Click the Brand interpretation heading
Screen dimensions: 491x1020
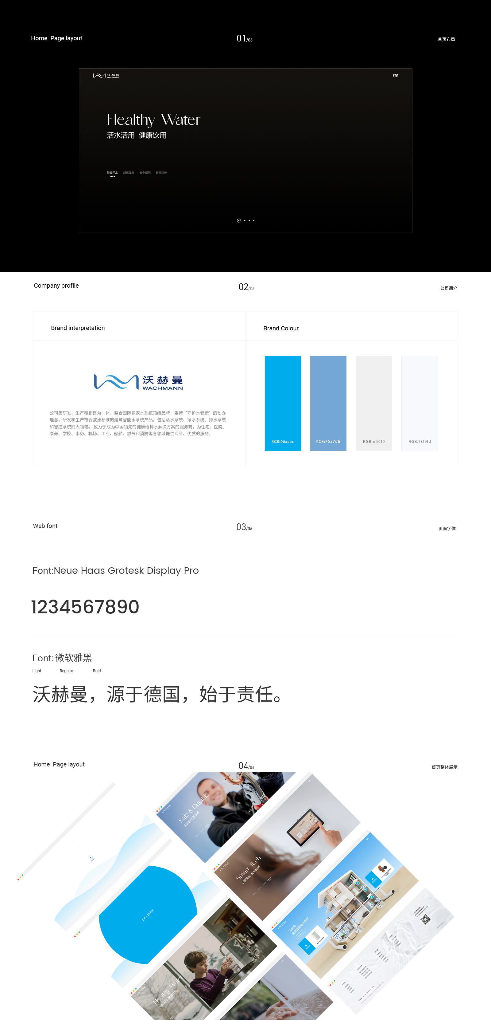[78, 328]
